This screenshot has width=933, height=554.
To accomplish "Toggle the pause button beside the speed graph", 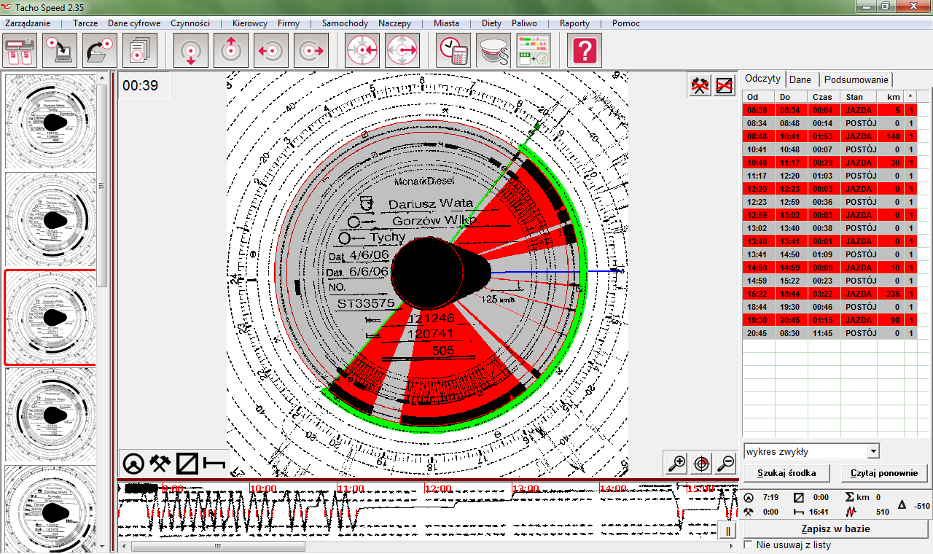I will (729, 531).
